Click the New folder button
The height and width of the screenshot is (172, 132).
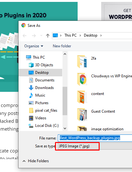pos(62,46)
